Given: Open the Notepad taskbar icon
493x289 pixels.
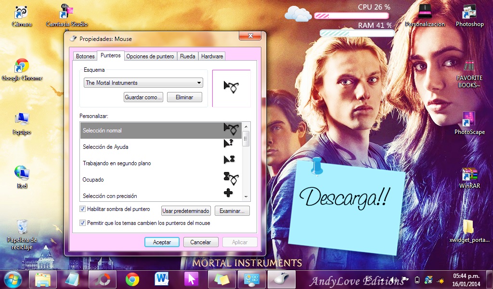Looking at the screenshot, I should point(73,279).
